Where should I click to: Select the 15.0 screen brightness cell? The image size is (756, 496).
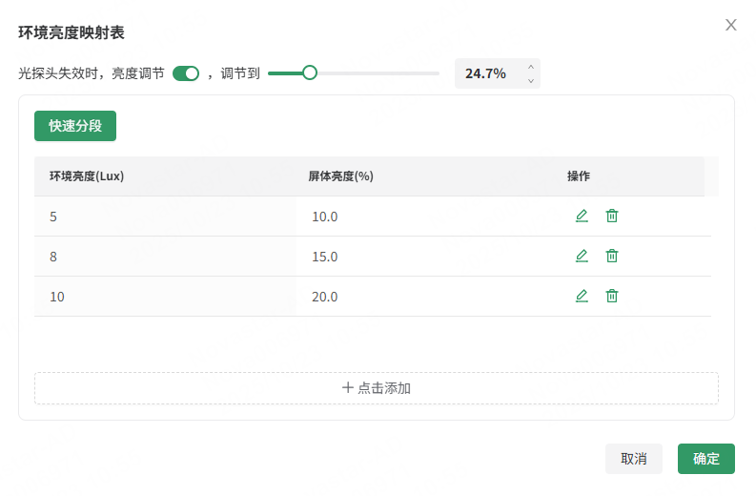pos(325,257)
